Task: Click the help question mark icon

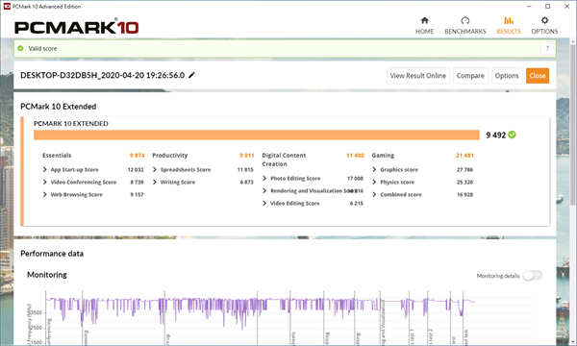Action: pyautogui.click(x=547, y=48)
